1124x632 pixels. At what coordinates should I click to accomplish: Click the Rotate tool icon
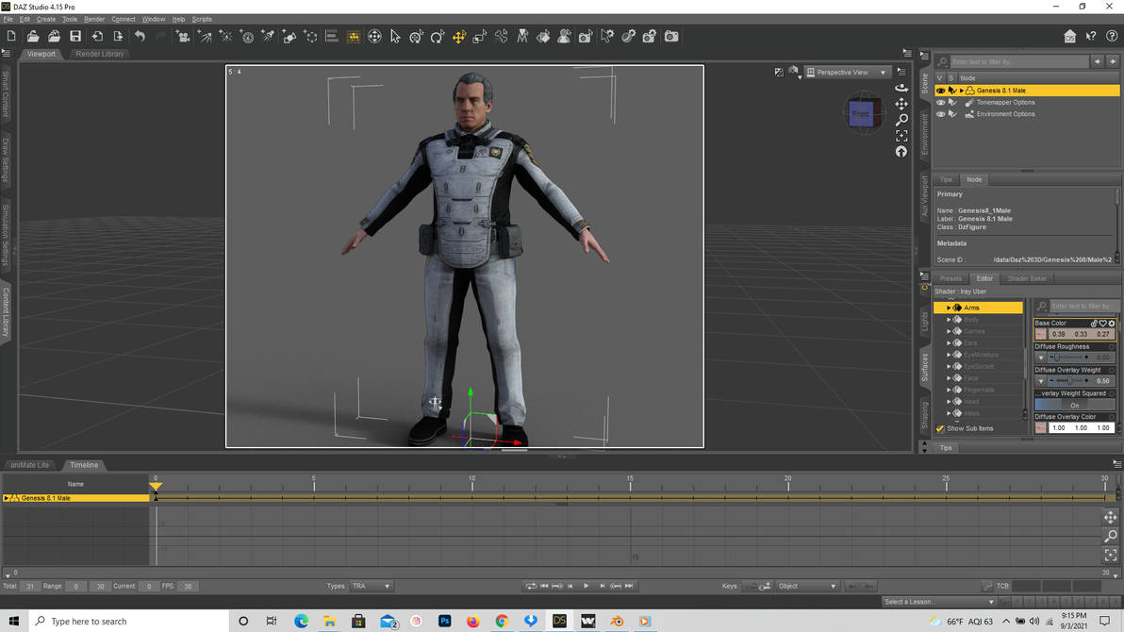(x=438, y=37)
